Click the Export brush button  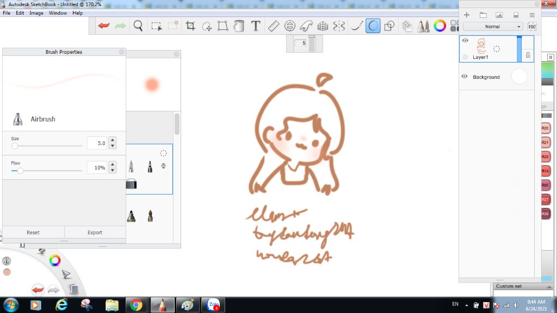click(95, 233)
